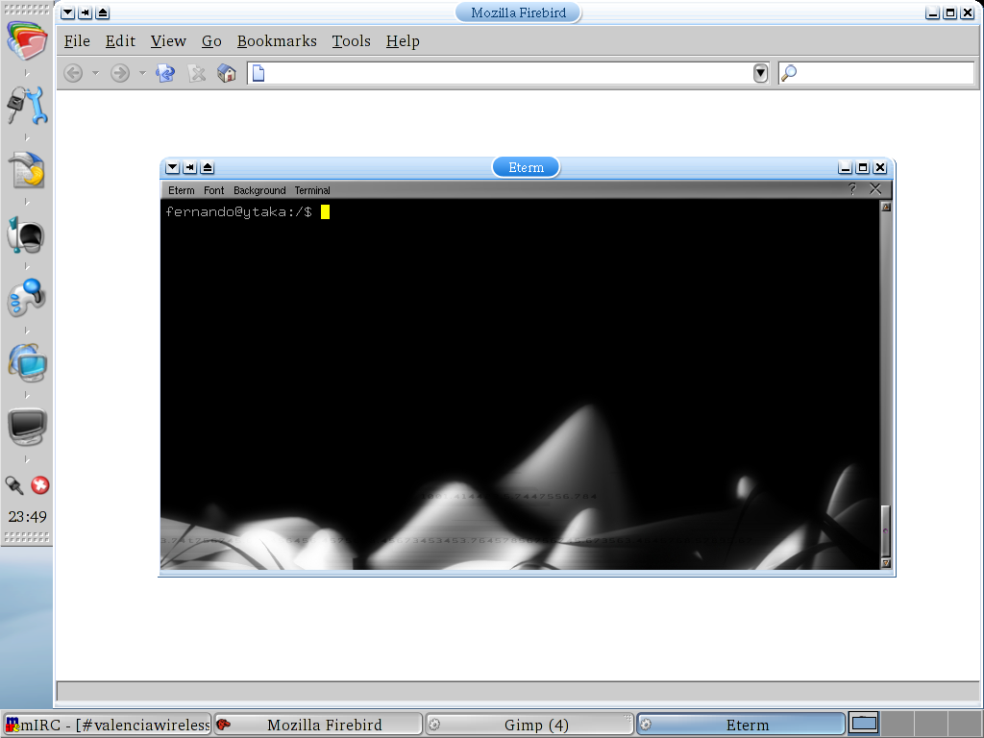The height and width of the screenshot is (738, 984).
Task: Minimize the Eterm window
Action: (x=846, y=167)
